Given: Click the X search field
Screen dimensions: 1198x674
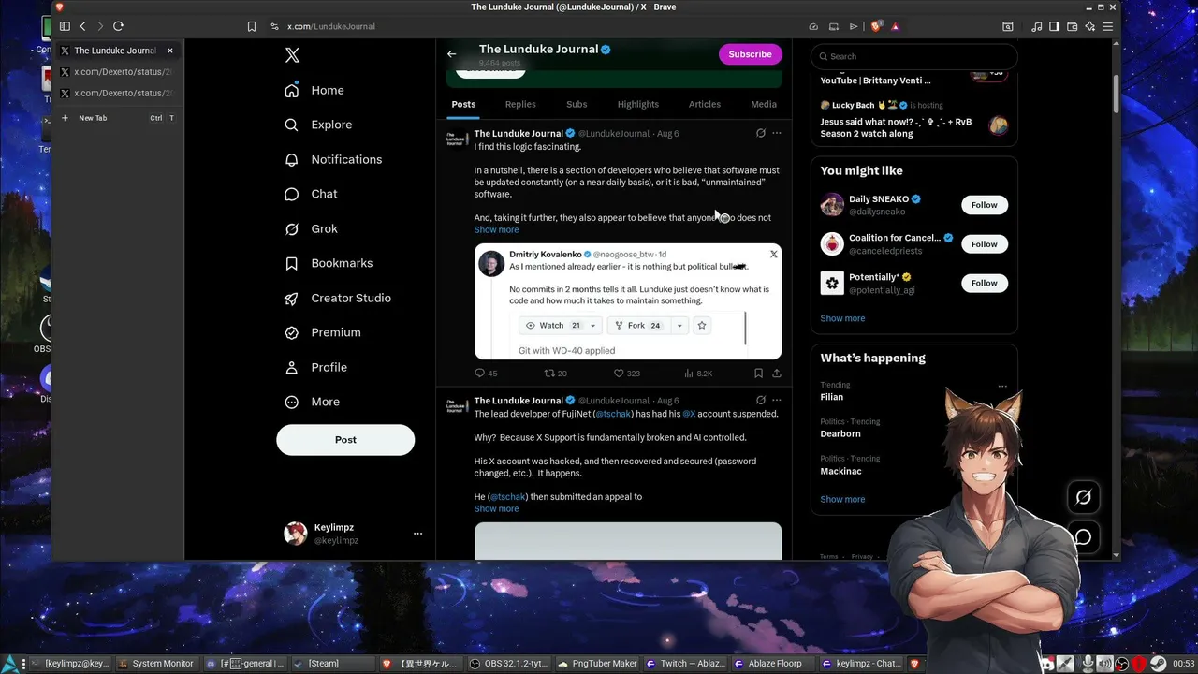Looking at the screenshot, I should tap(913, 56).
